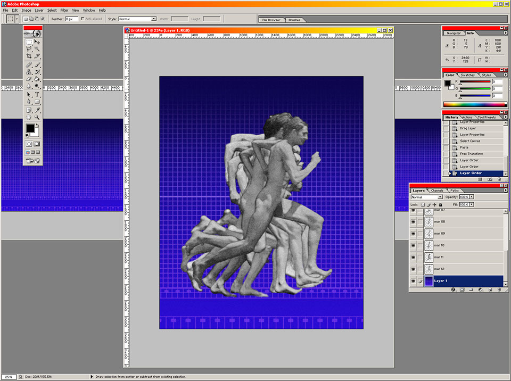Switch to the Swatches tab
The image size is (511, 381).
point(468,75)
